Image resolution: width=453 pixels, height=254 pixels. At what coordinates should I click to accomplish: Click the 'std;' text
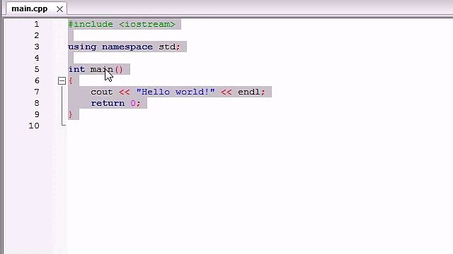[x=170, y=47]
